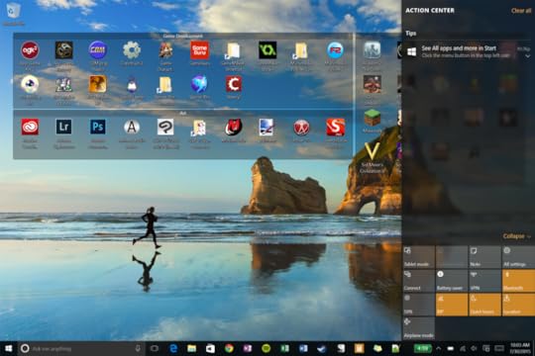Launch Sid Meier's Civilization V icon
The image size is (535, 356).
coord(372,152)
